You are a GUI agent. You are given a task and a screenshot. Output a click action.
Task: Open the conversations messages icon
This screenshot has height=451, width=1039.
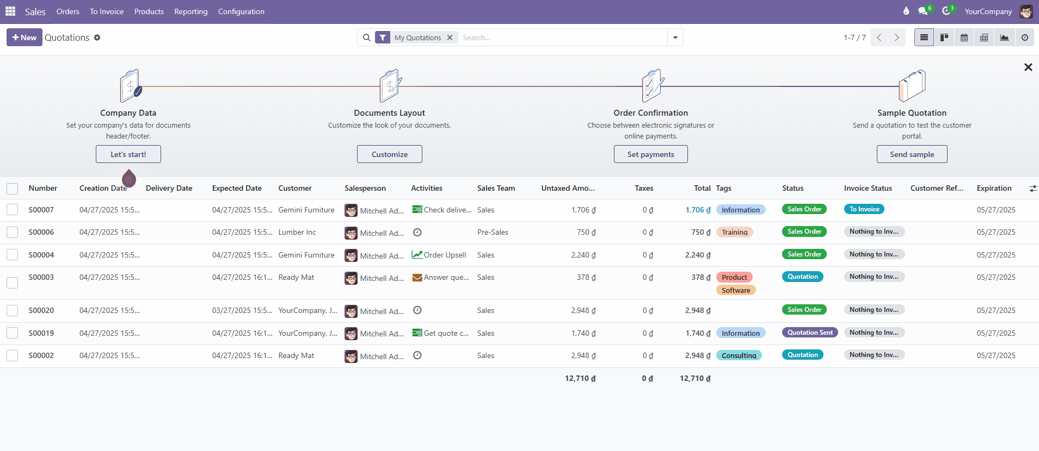(923, 11)
